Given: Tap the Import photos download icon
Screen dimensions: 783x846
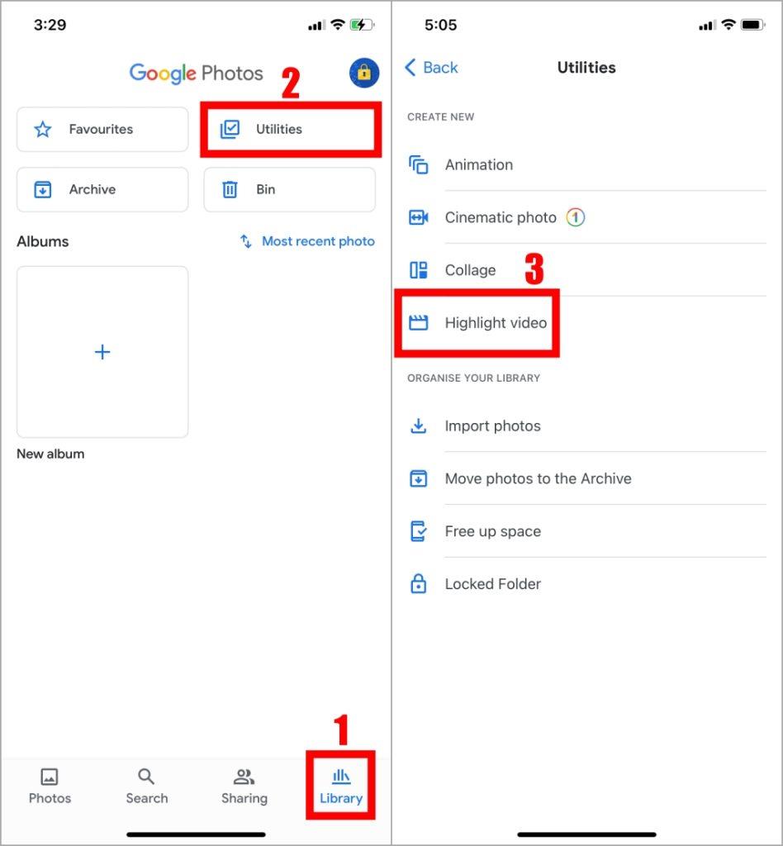Looking at the screenshot, I should pyautogui.click(x=419, y=425).
